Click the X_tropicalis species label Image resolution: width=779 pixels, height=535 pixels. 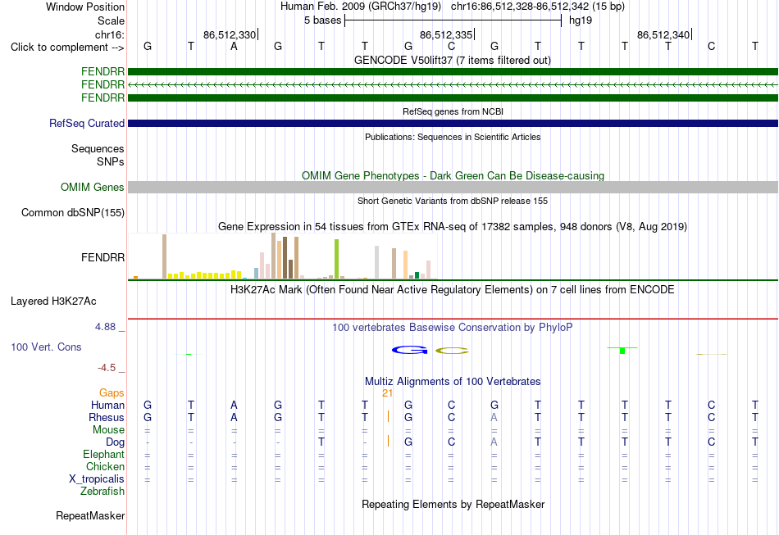point(97,479)
